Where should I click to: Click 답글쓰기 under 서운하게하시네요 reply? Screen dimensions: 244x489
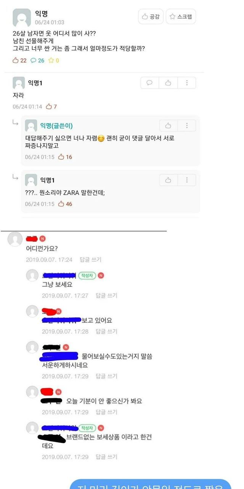click(x=106, y=376)
